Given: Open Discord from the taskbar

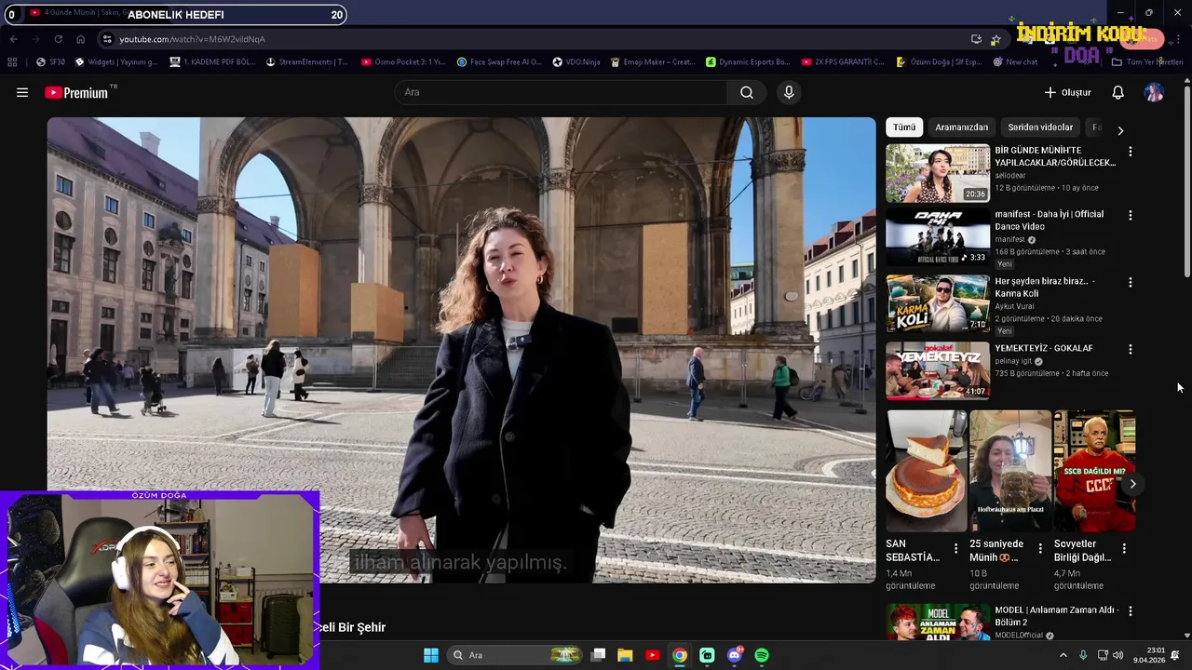Looking at the screenshot, I should coord(735,655).
